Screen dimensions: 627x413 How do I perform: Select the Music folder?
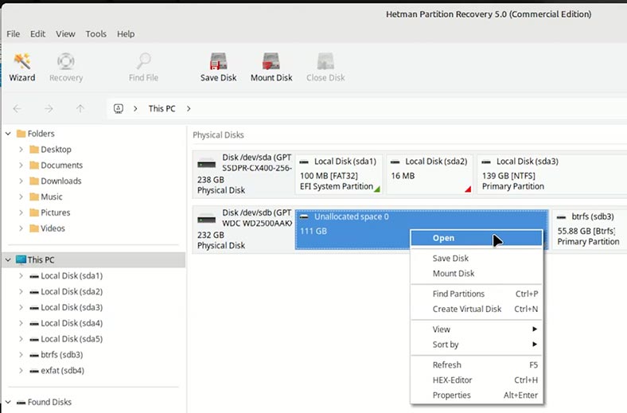click(51, 197)
